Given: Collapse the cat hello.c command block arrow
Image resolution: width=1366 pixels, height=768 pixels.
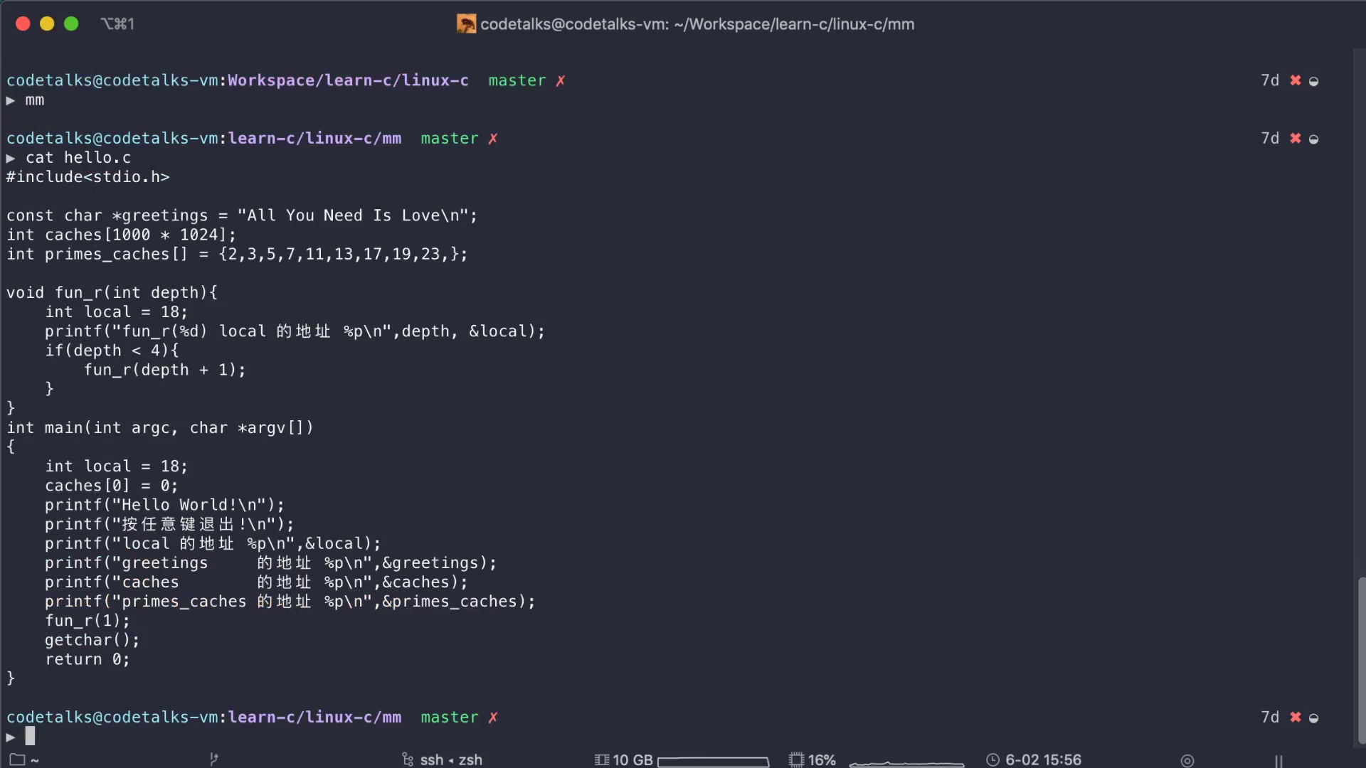Looking at the screenshot, I should coord(11,158).
